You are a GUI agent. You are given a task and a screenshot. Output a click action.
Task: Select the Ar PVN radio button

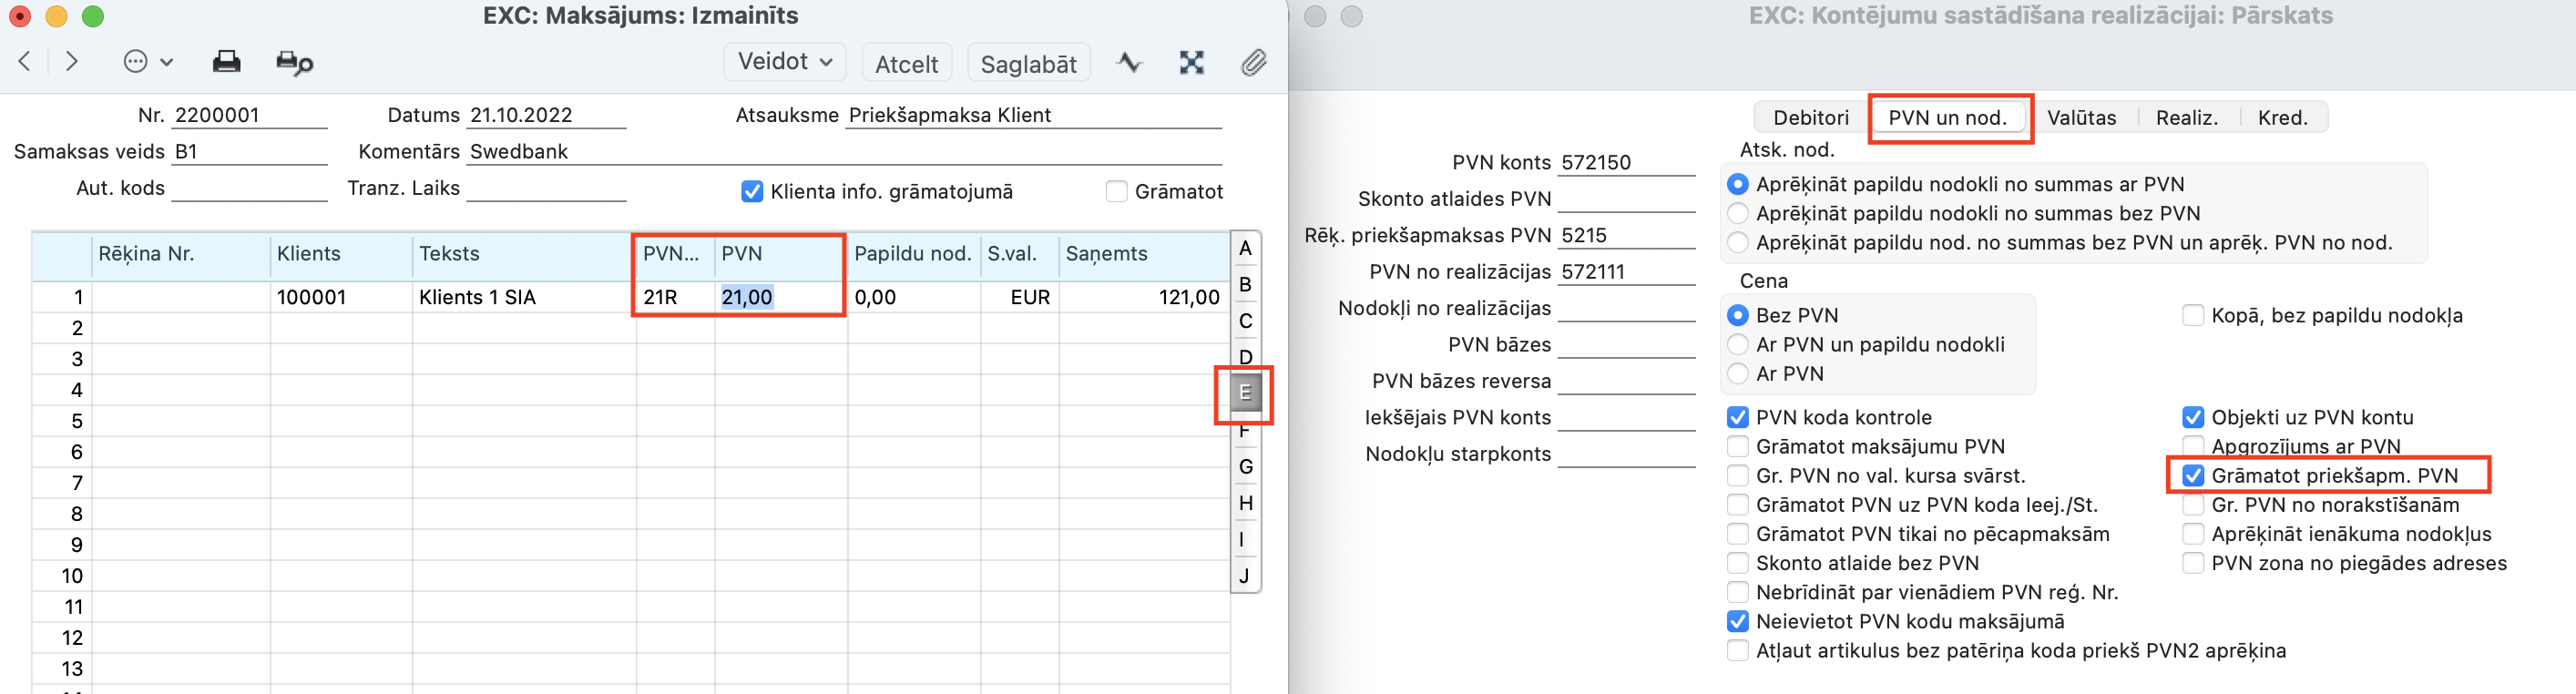tap(1738, 373)
